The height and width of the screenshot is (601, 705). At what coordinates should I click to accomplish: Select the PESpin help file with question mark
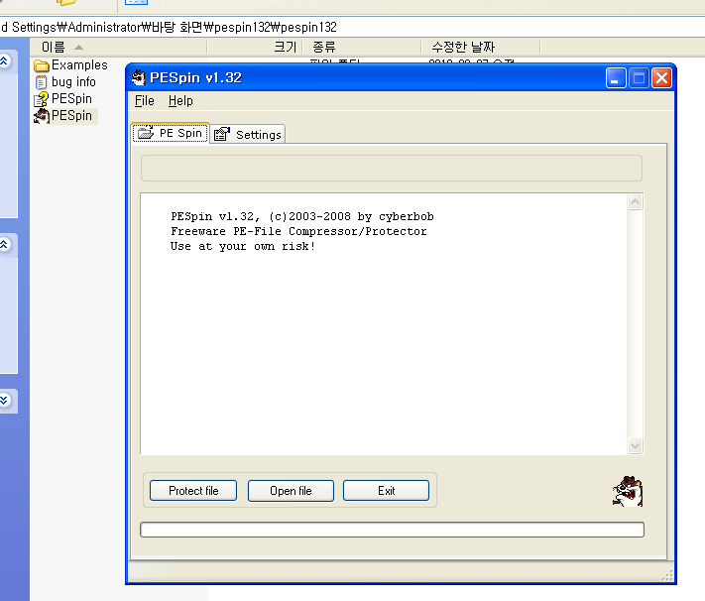(x=70, y=99)
